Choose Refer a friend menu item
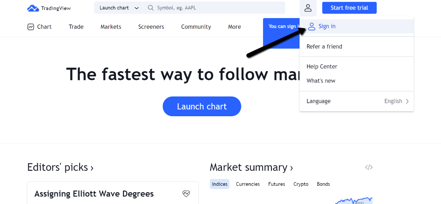441x204 pixels. (324, 47)
